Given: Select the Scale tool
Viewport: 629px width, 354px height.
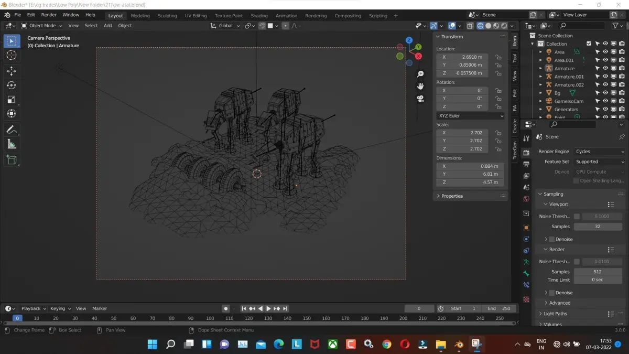Looking at the screenshot, I should point(12,100).
